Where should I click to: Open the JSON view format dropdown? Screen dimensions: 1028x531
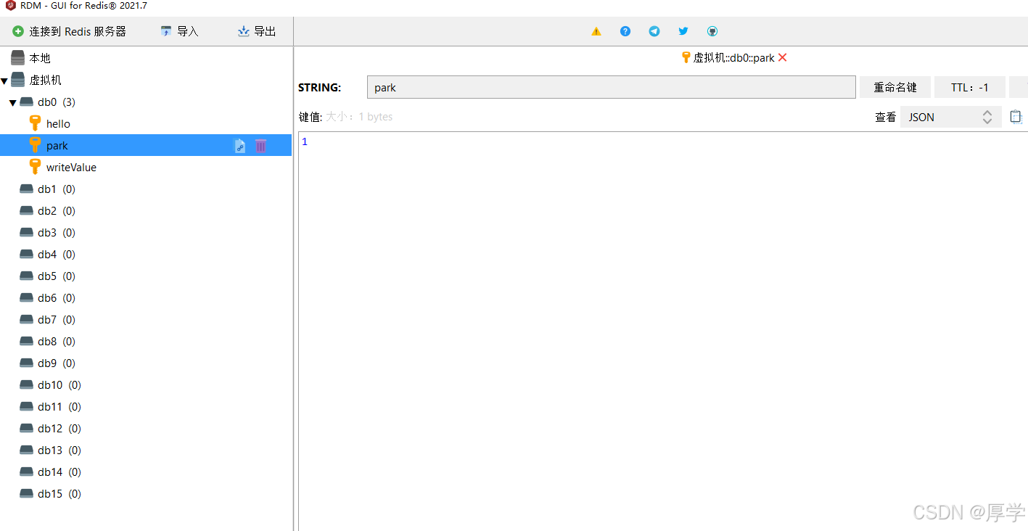pos(951,117)
